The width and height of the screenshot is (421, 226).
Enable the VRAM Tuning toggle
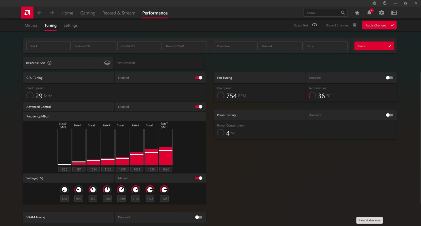199,217
